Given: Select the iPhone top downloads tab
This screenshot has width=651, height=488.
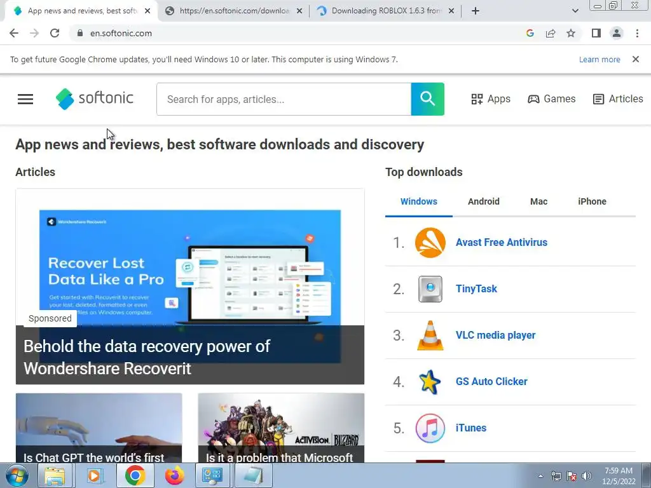Looking at the screenshot, I should click(592, 201).
